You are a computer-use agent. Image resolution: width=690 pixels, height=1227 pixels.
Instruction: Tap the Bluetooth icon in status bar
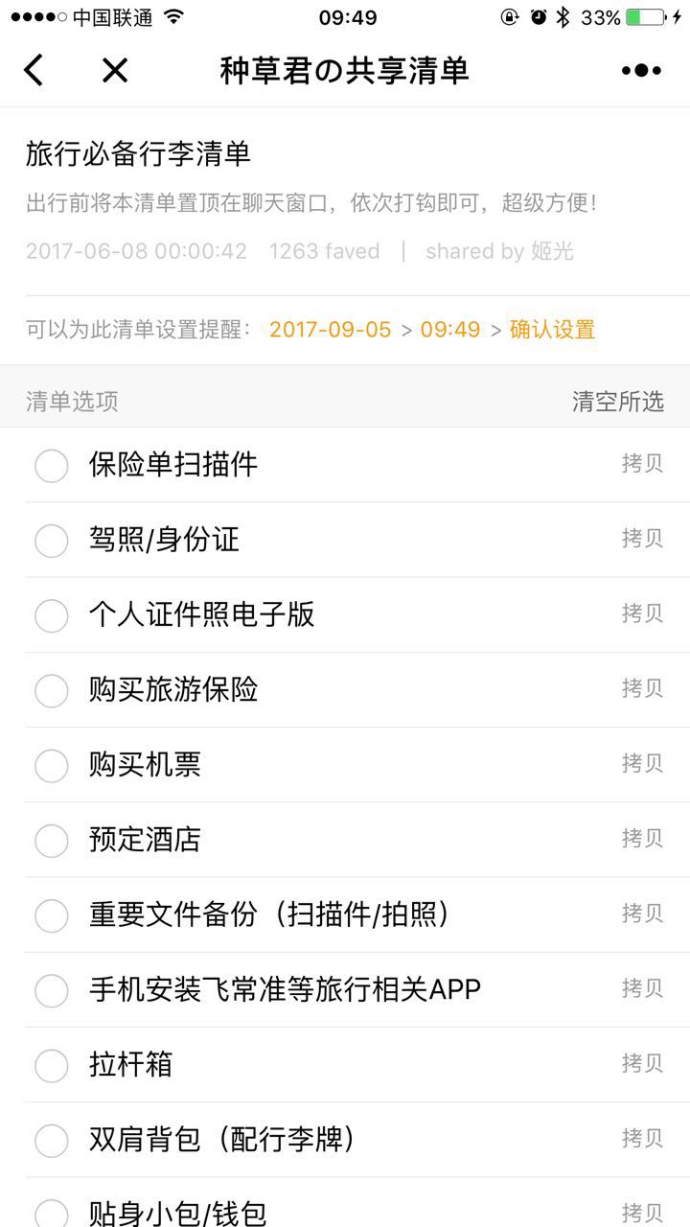coord(563,17)
